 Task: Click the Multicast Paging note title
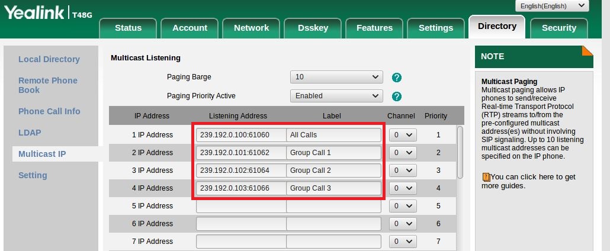pos(509,82)
